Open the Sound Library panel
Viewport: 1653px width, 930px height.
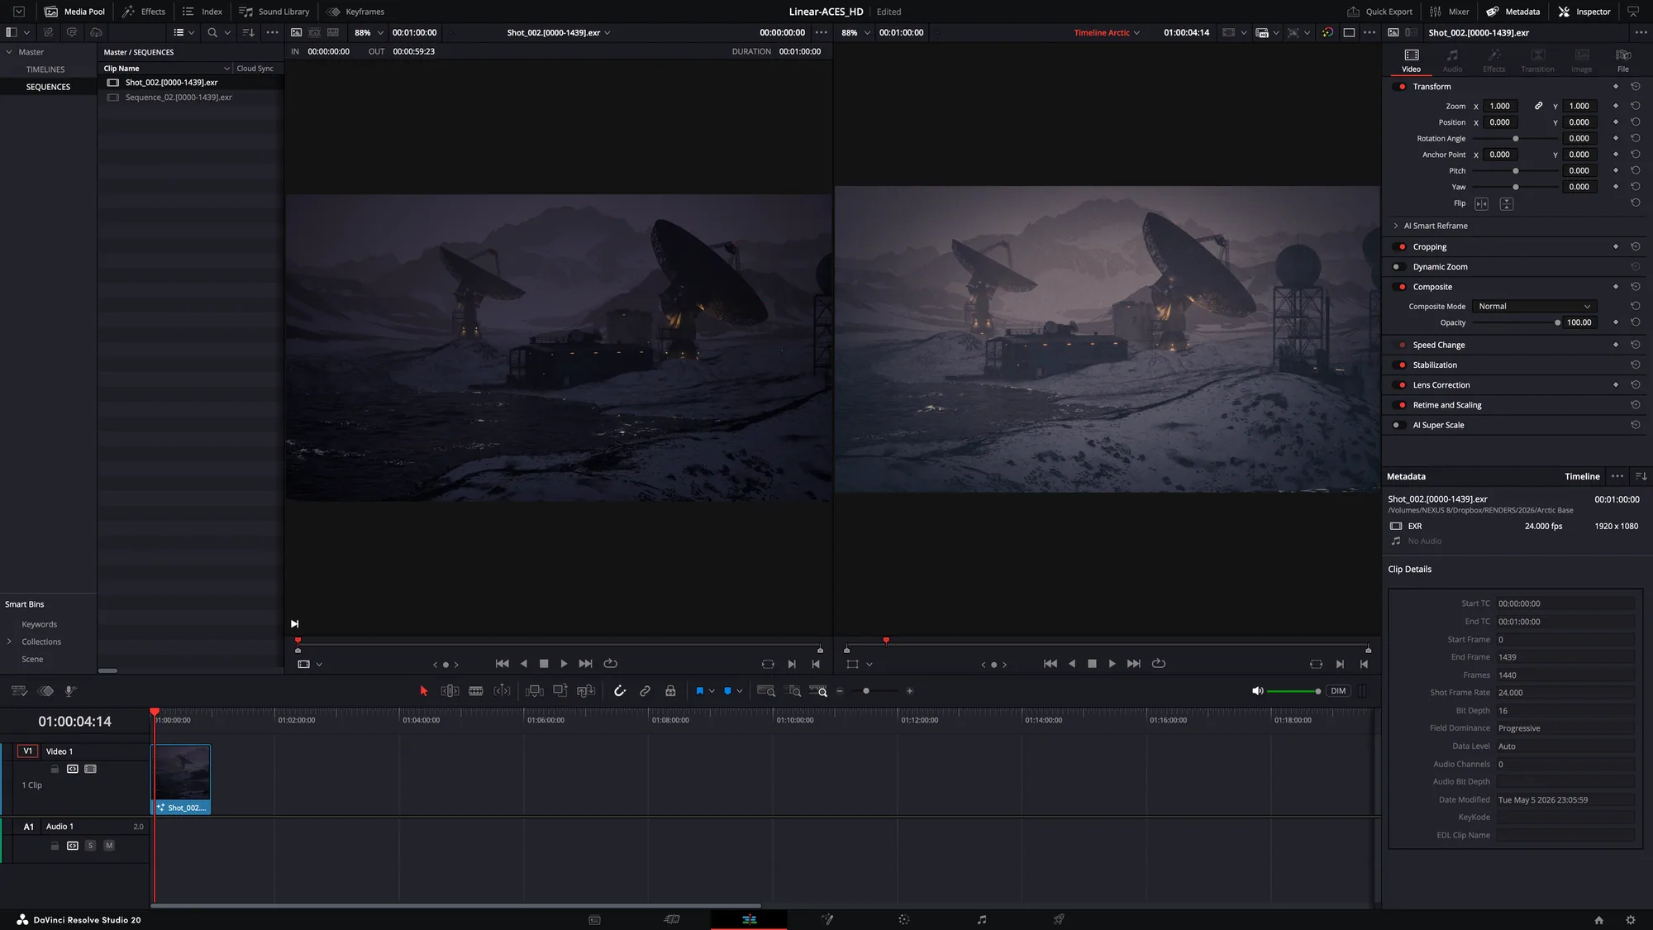point(274,12)
